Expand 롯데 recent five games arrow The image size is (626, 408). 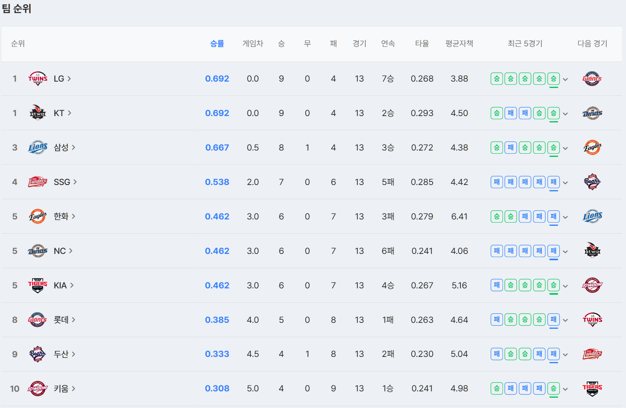point(565,320)
